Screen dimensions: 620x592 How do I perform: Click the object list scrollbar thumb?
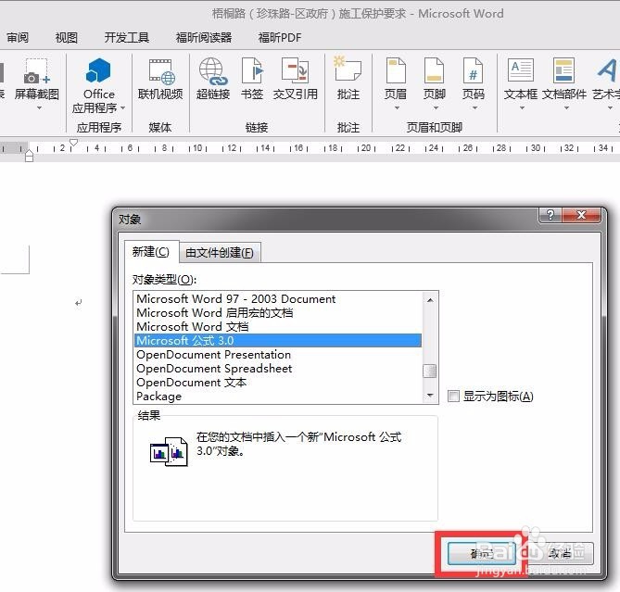click(x=430, y=371)
